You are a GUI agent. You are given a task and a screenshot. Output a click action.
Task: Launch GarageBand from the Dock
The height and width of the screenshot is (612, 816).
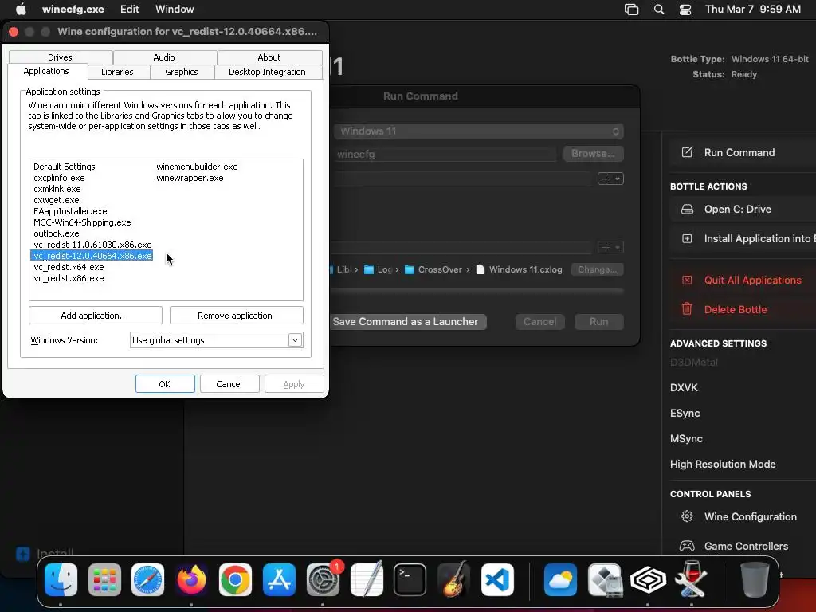tap(453, 580)
